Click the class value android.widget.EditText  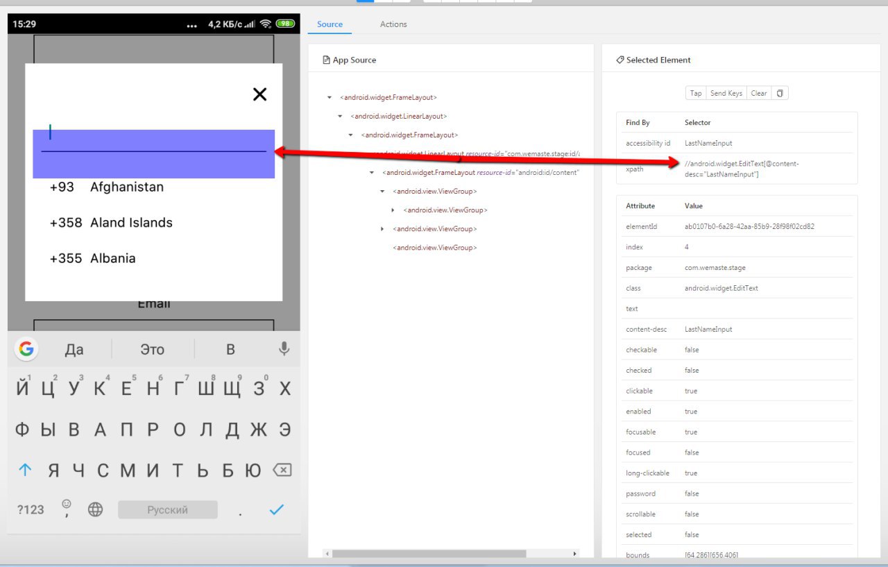(721, 288)
